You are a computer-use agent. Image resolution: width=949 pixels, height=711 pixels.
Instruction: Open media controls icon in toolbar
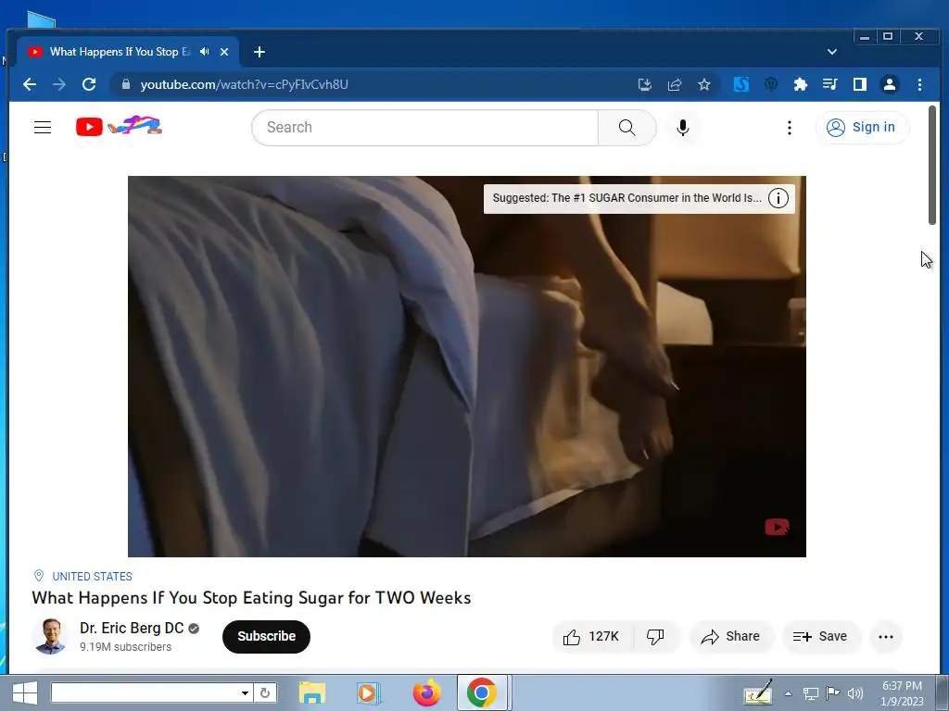tap(829, 84)
